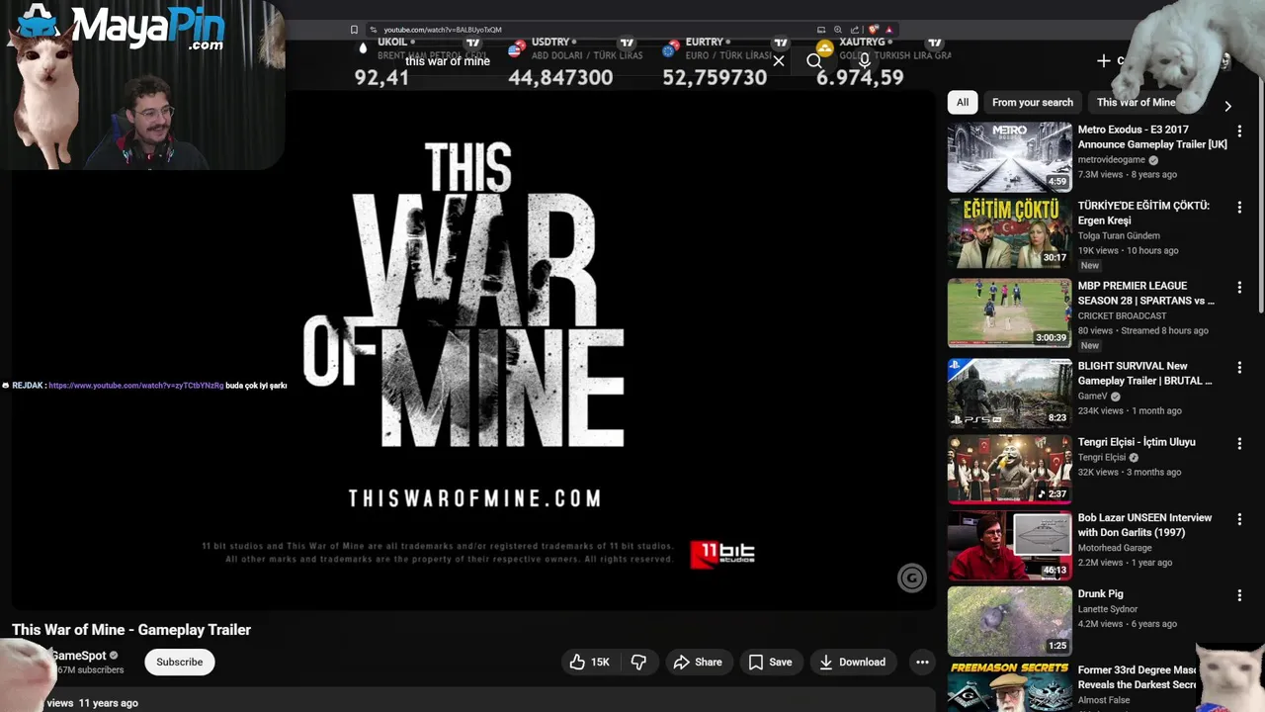
Task: Click the Share button below the video
Action: click(698, 662)
